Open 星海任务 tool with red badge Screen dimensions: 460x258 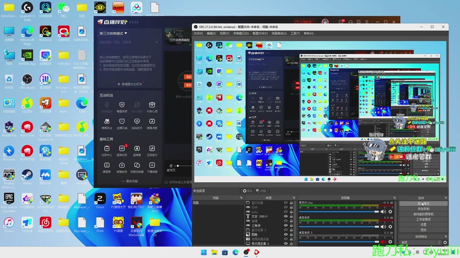coord(122,150)
